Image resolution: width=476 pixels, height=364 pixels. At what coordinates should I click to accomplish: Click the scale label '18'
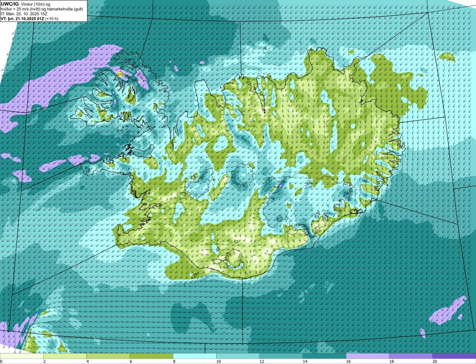click(391, 361)
